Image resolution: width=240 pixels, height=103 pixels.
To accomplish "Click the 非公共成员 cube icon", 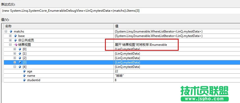I will tap(15, 40).
